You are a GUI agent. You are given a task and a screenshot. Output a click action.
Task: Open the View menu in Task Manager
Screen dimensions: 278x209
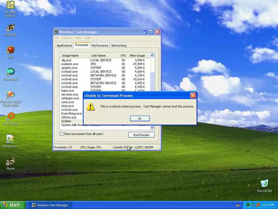[x=78, y=38]
